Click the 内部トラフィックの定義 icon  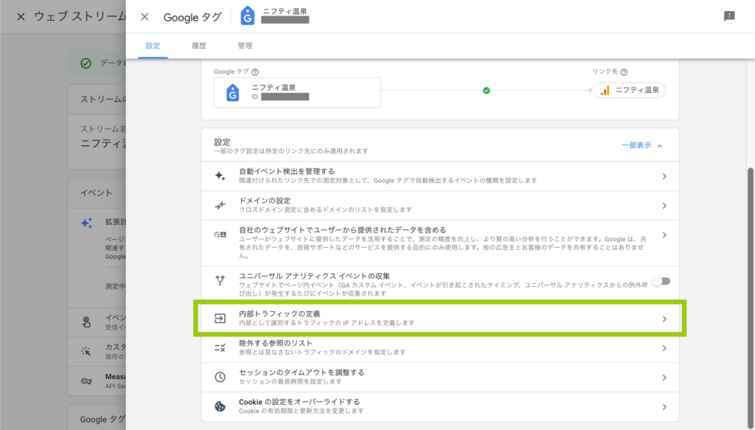pyautogui.click(x=220, y=319)
